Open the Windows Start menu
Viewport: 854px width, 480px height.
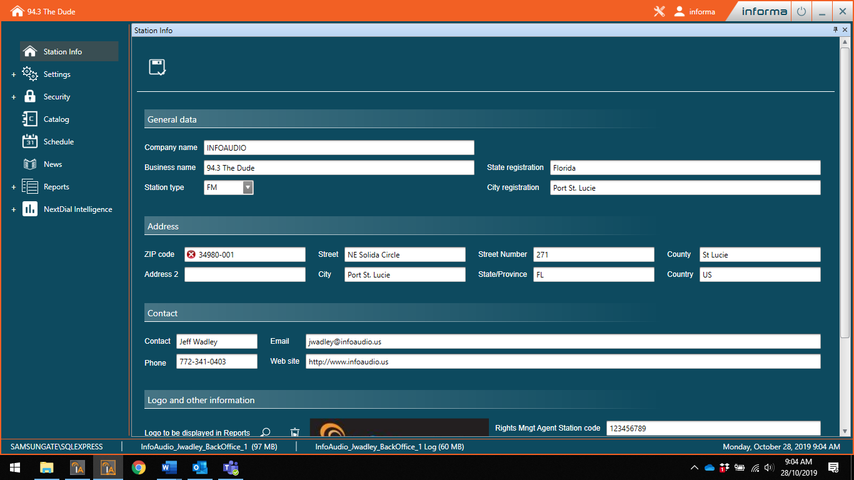(14, 467)
